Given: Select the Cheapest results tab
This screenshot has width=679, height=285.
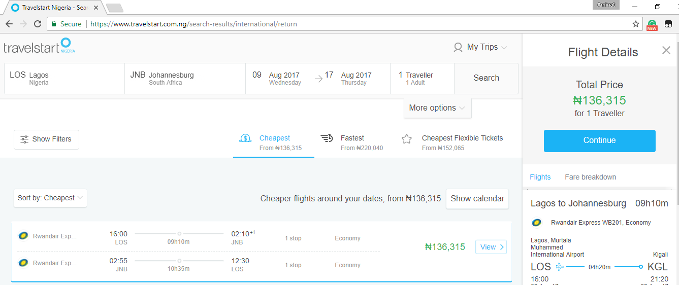Looking at the screenshot, I should (274, 142).
